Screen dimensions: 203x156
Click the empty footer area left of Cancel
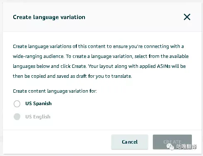(x=57, y=142)
